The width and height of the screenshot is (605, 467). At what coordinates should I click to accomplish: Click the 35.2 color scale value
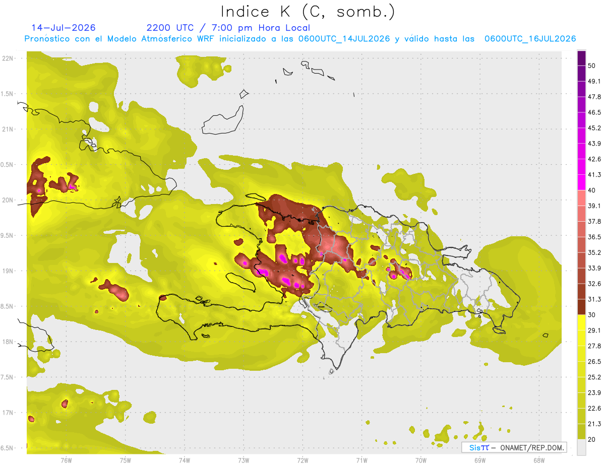594,252
